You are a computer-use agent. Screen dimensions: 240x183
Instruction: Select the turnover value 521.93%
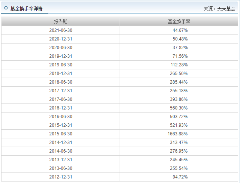[x=178, y=125]
